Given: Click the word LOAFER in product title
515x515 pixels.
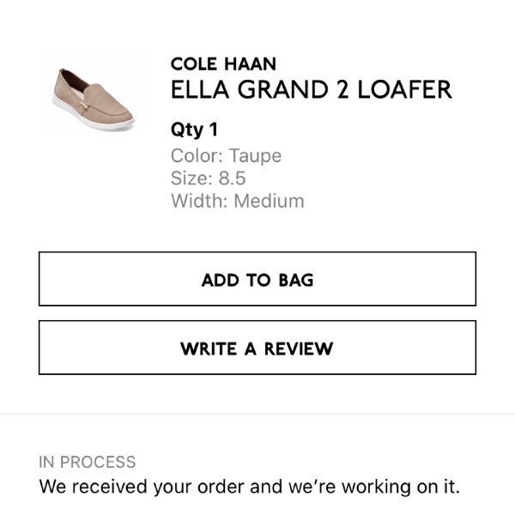Looking at the screenshot, I should pyautogui.click(x=404, y=89).
